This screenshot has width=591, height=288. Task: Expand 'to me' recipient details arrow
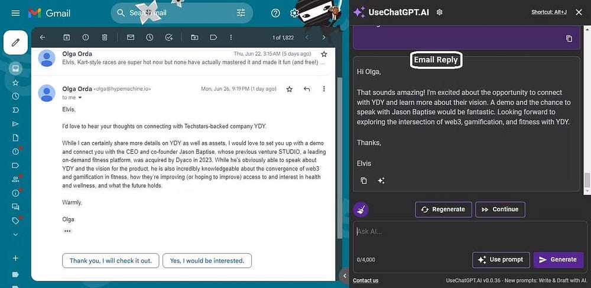pos(80,98)
